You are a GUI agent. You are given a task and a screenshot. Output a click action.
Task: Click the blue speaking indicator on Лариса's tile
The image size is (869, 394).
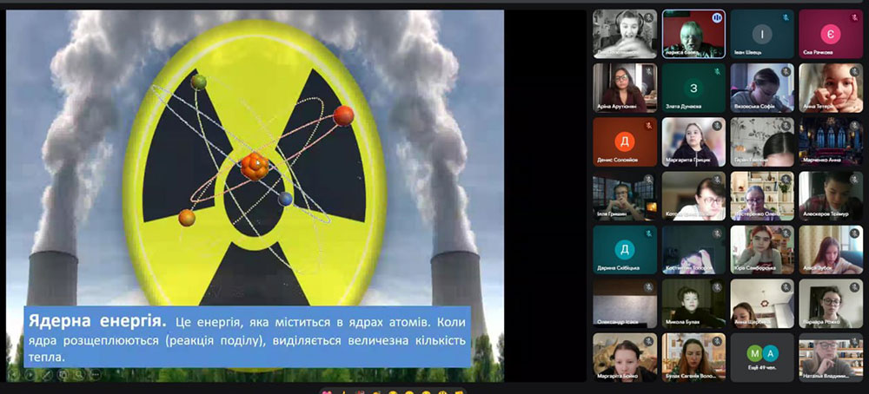717,17
